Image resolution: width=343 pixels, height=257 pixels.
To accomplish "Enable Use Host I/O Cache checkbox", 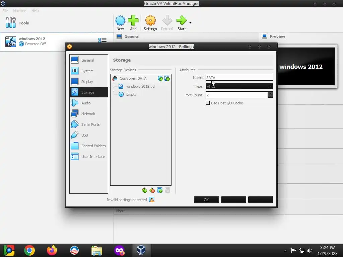I will coord(208,103).
